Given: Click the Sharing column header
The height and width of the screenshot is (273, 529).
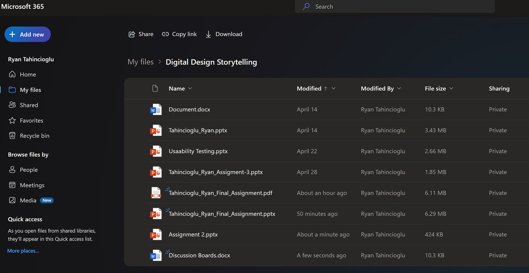Looking at the screenshot, I should [499, 88].
